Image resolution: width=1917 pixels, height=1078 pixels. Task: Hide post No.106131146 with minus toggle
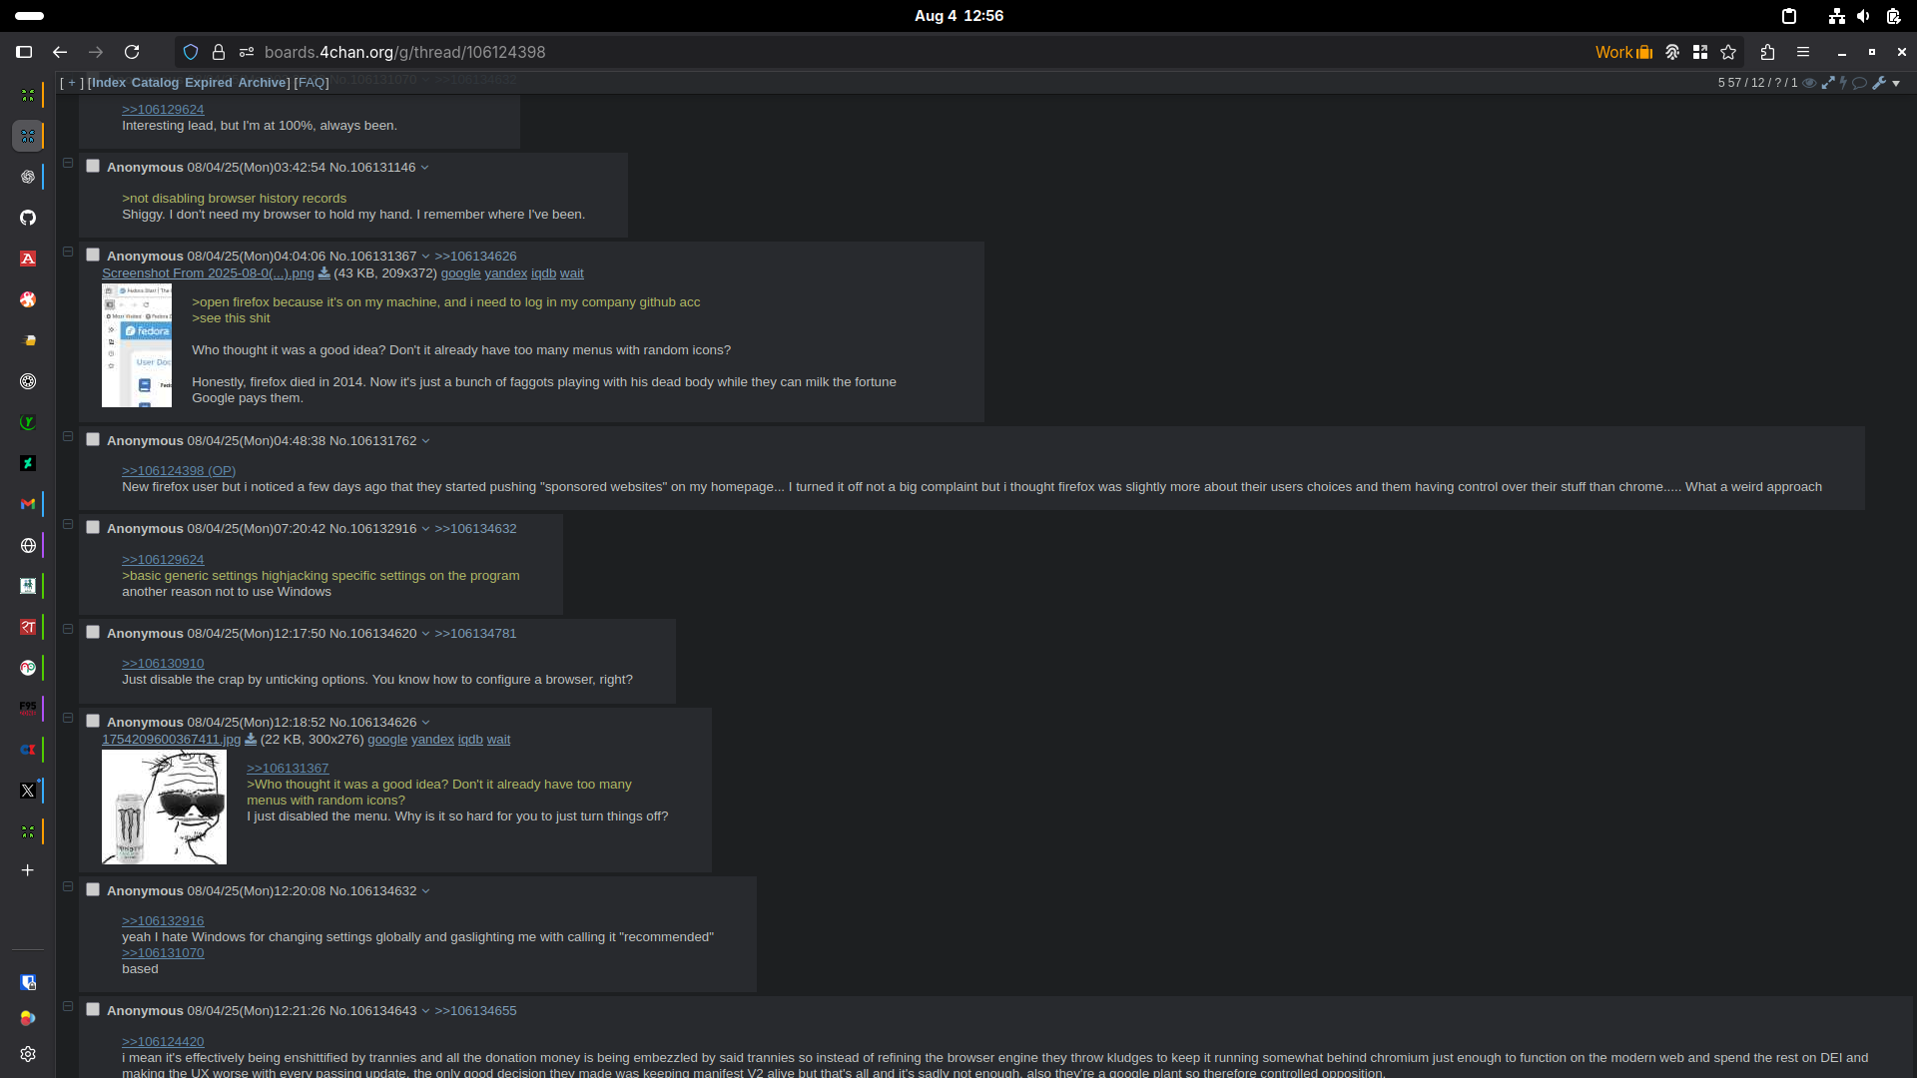pyautogui.click(x=68, y=163)
